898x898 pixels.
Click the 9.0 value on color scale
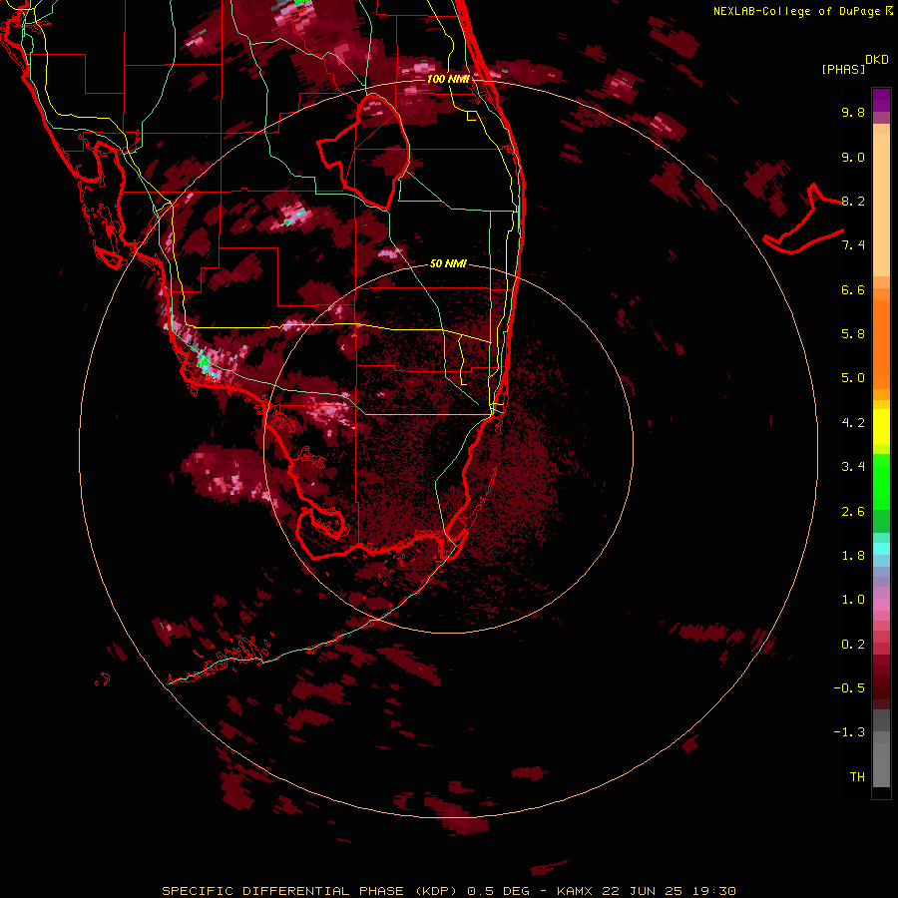[x=853, y=157]
